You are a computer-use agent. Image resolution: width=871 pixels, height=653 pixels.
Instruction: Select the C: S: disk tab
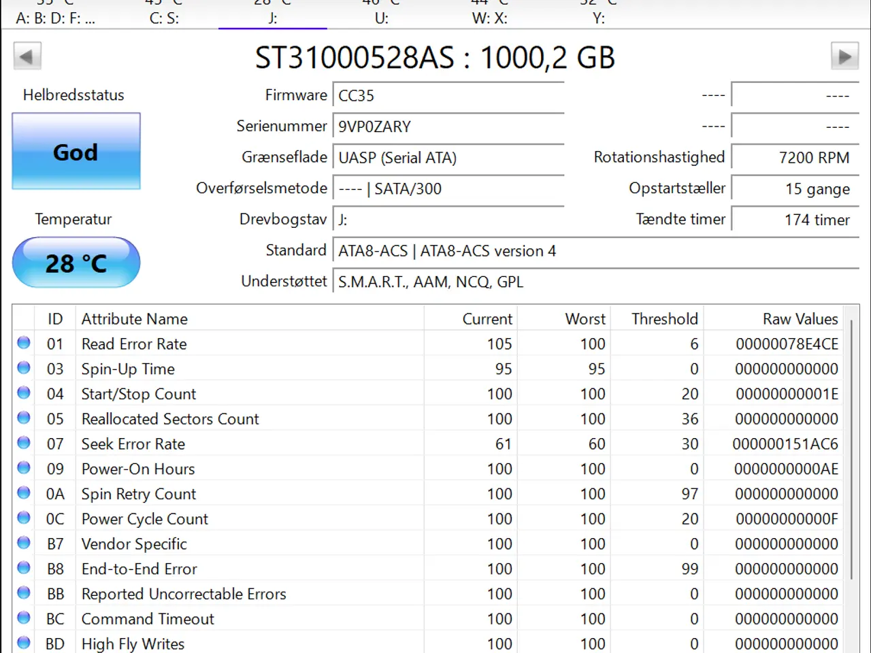(x=164, y=14)
